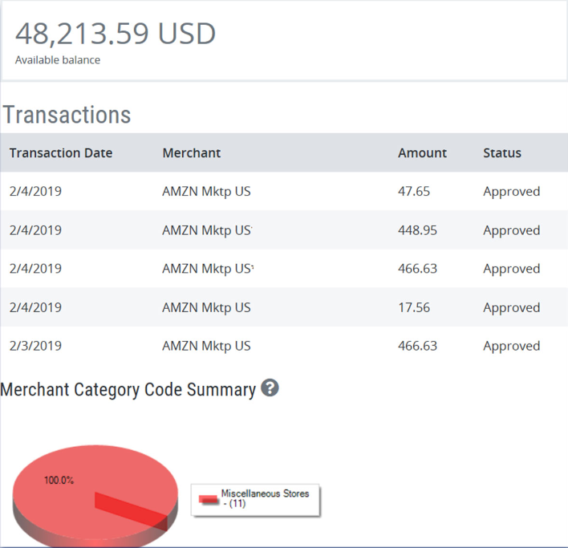Click the 100.0% pie chart label
Screen dimensions: 568x548
coord(59,481)
